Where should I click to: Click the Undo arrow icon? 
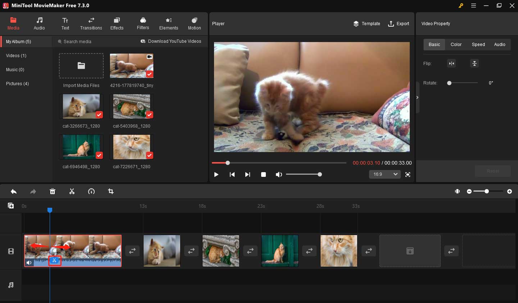click(x=14, y=192)
